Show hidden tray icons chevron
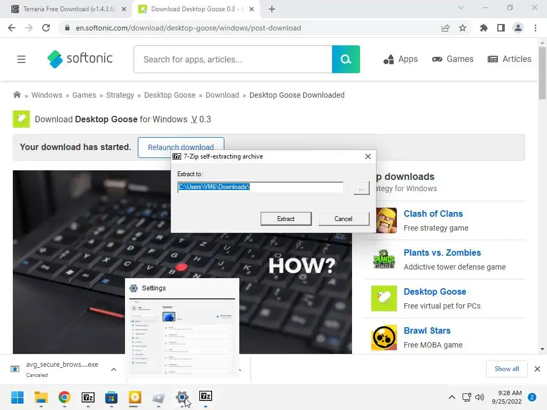 [451, 397]
